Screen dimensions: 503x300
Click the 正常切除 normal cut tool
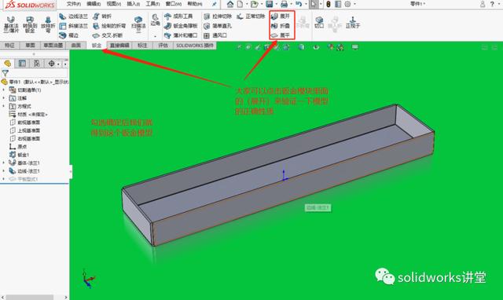tap(251, 16)
